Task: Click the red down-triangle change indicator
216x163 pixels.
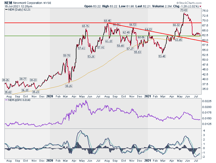Action: coord(200,6)
